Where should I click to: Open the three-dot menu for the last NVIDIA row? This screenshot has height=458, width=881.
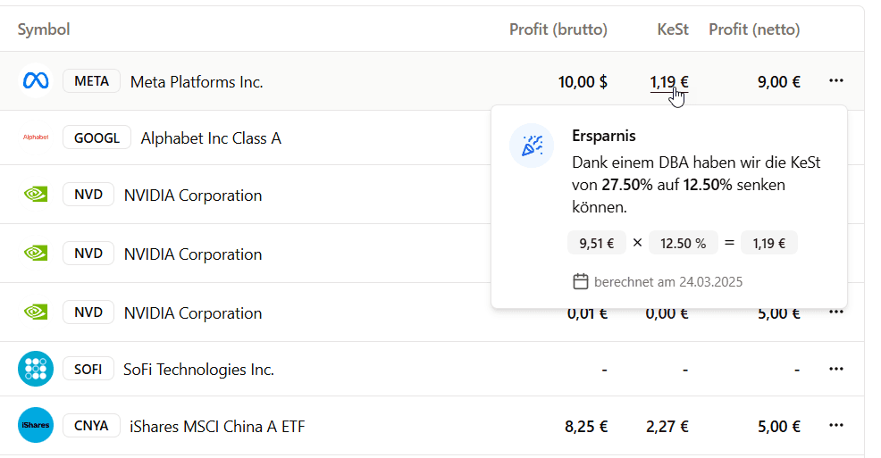(836, 312)
